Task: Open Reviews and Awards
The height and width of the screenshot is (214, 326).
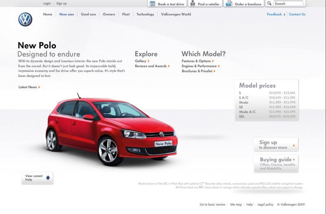Action: click(x=151, y=66)
